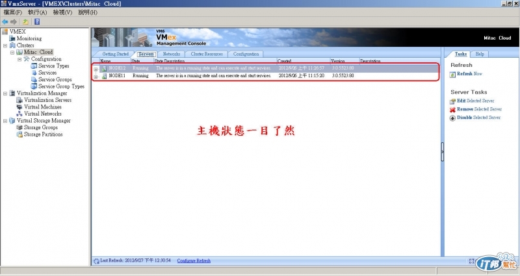Click the Last Refresh status icon

tap(96, 261)
